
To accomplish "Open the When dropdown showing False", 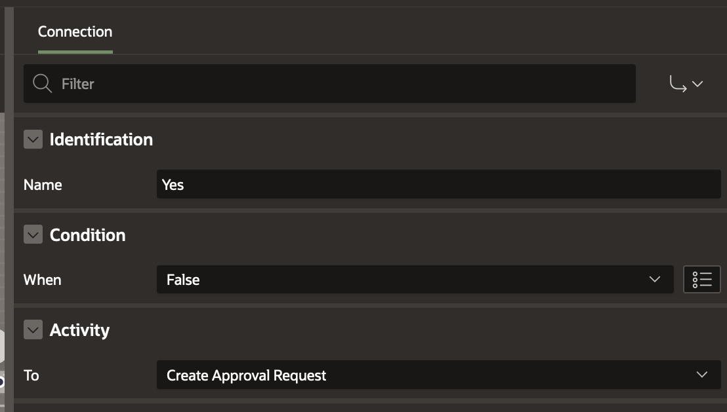I will coord(407,280).
